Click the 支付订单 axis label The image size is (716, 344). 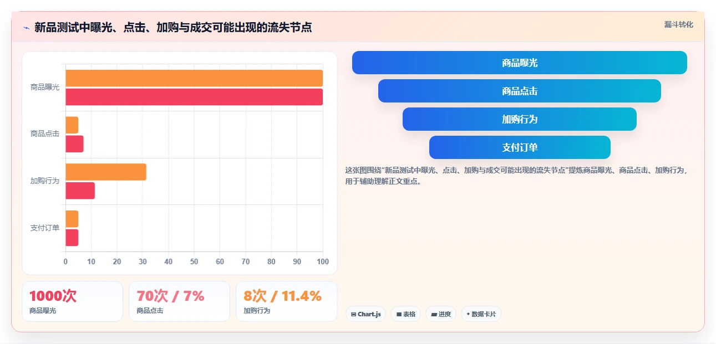pos(45,228)
